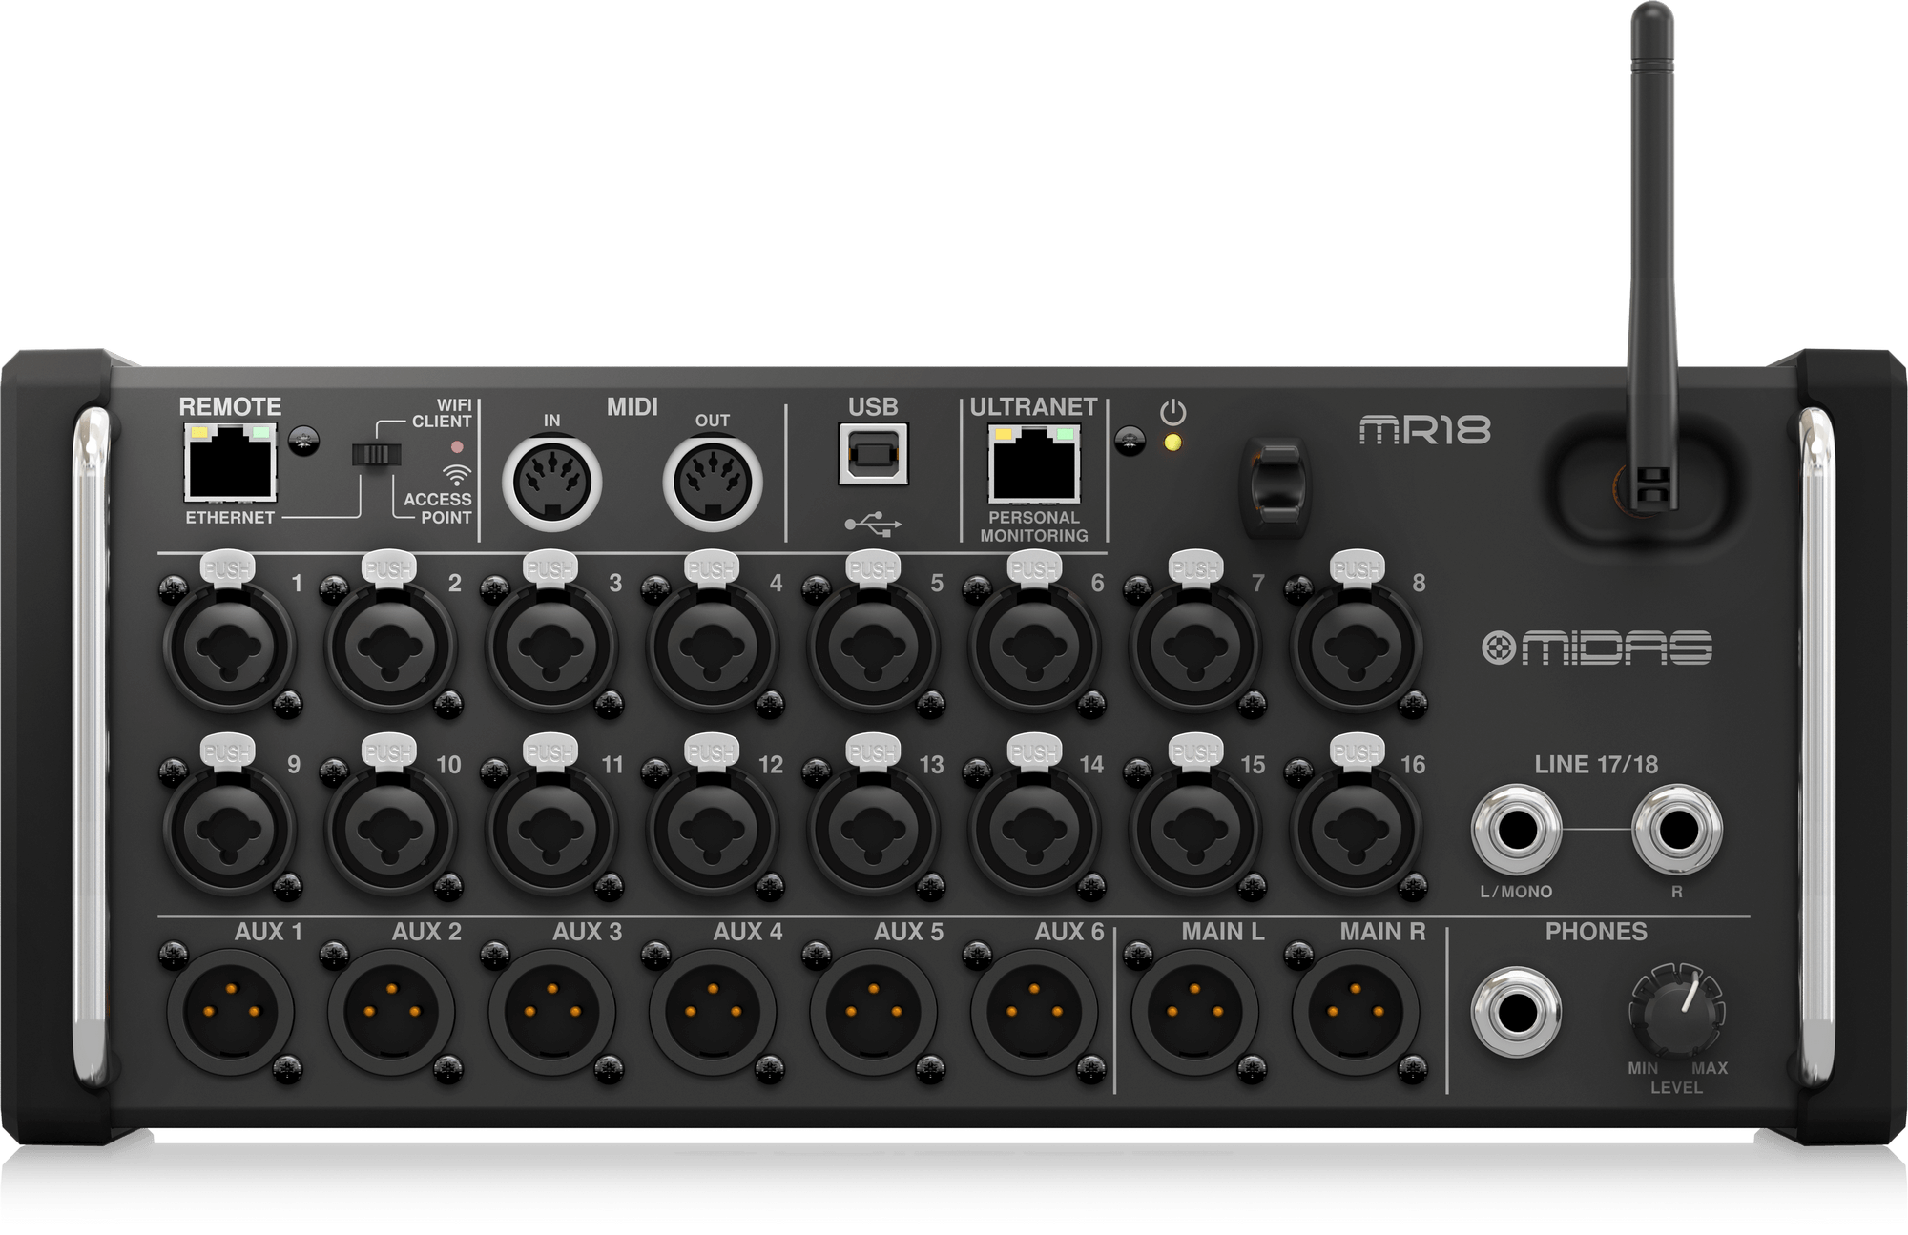Click the MAIN R XLR output
The image size is (1908, 1235).
click(x=1357, y=1012)
